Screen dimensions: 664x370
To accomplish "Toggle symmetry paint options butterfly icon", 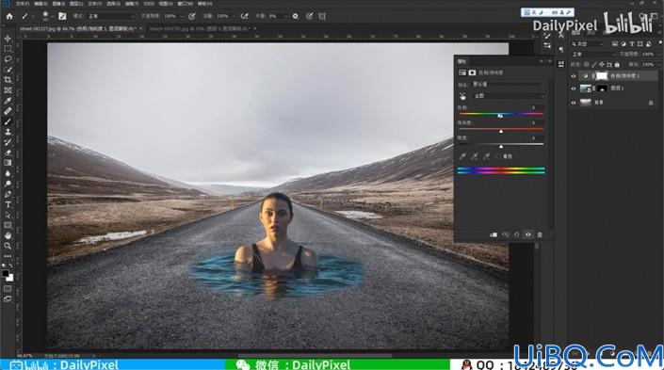I will point(322,16).
